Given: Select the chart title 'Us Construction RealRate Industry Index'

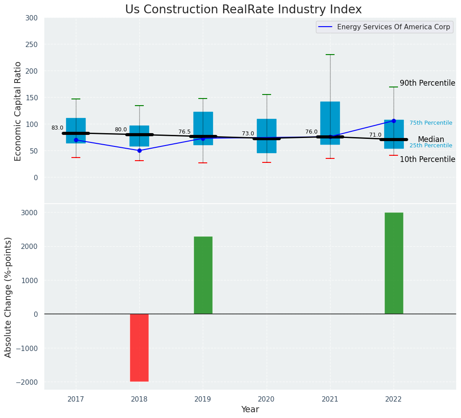Looking at the screenshot, I should [243, 10].
